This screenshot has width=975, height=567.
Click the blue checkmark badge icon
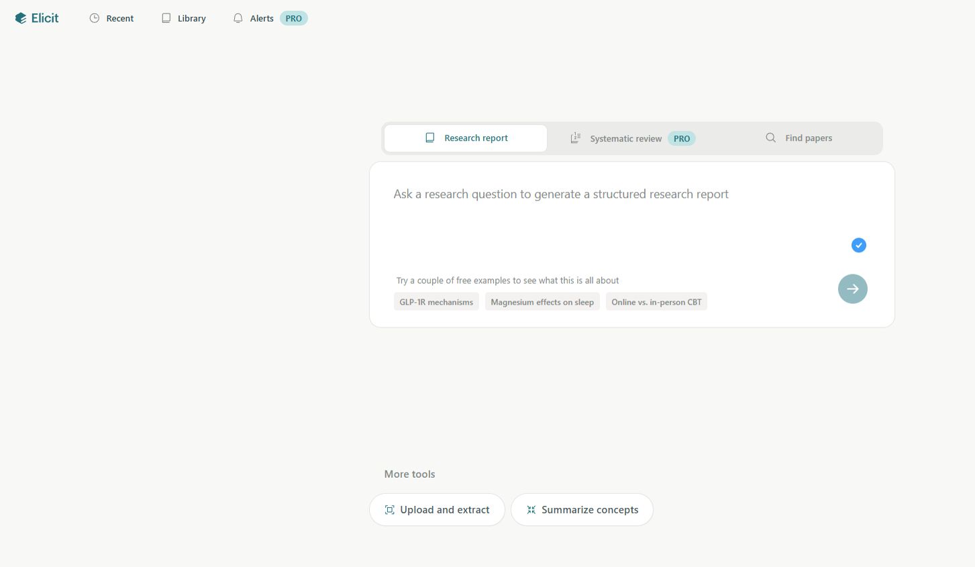pos(858,246)
